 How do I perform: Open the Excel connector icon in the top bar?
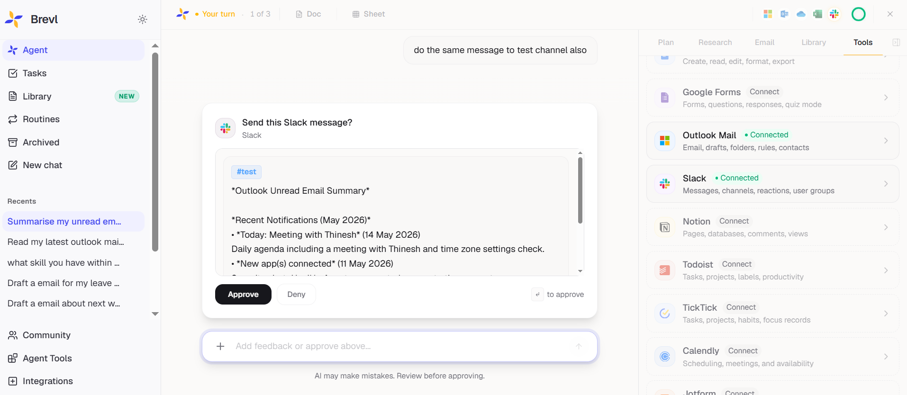point(817,14)
